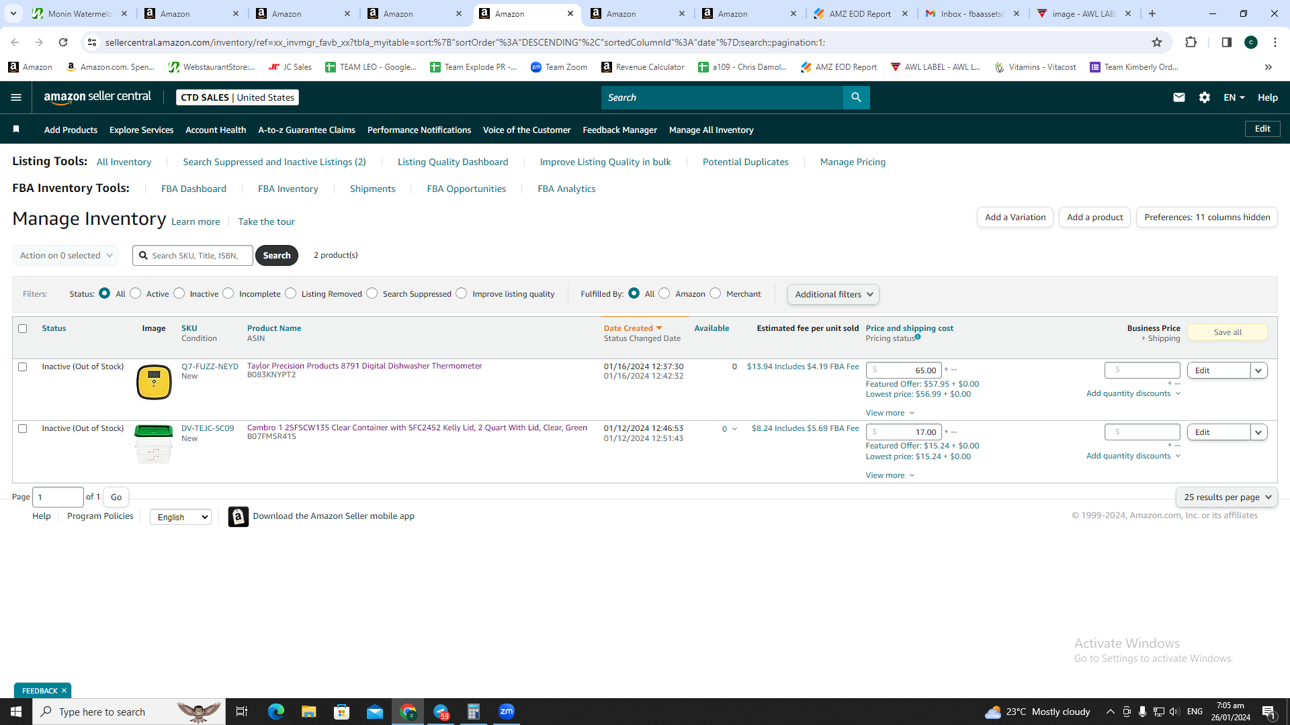Click the Amazon Seller mobile app icon

click(x=238, y=516)
